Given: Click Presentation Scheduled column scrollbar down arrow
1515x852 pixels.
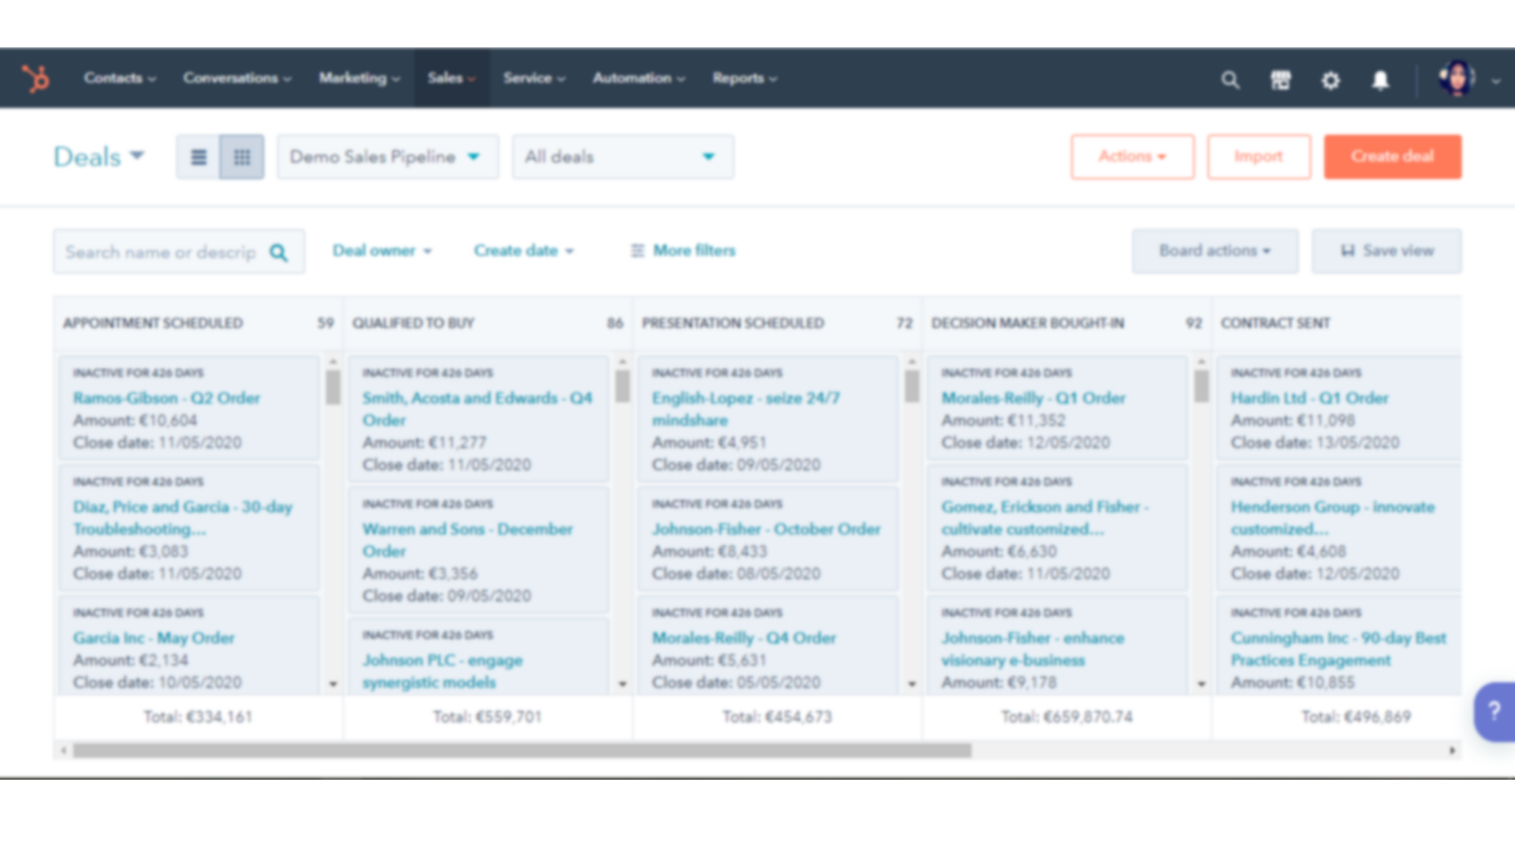Looking at the screenshot, I should (912, 684).
